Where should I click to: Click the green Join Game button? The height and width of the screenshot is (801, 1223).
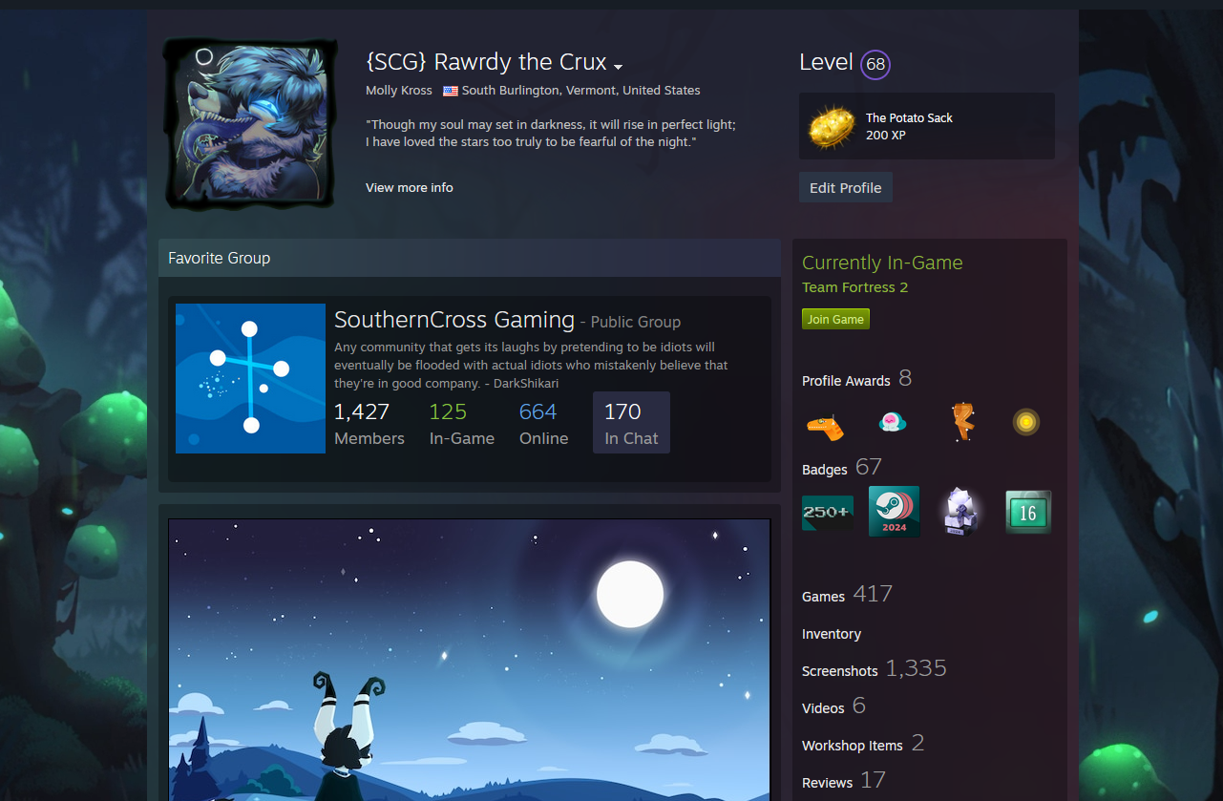pyautogui.click(x=835, y=319)
